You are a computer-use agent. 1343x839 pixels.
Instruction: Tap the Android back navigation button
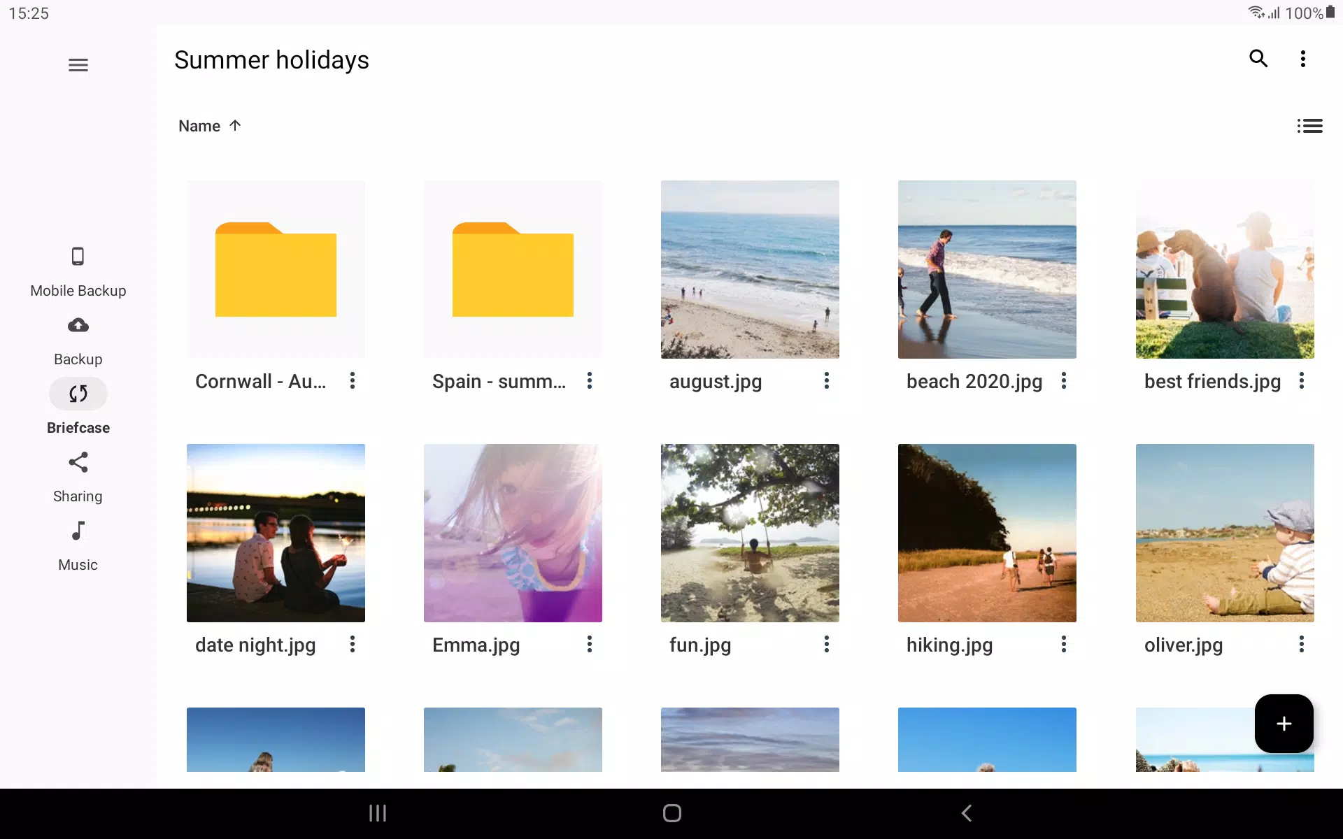[967, 813]
